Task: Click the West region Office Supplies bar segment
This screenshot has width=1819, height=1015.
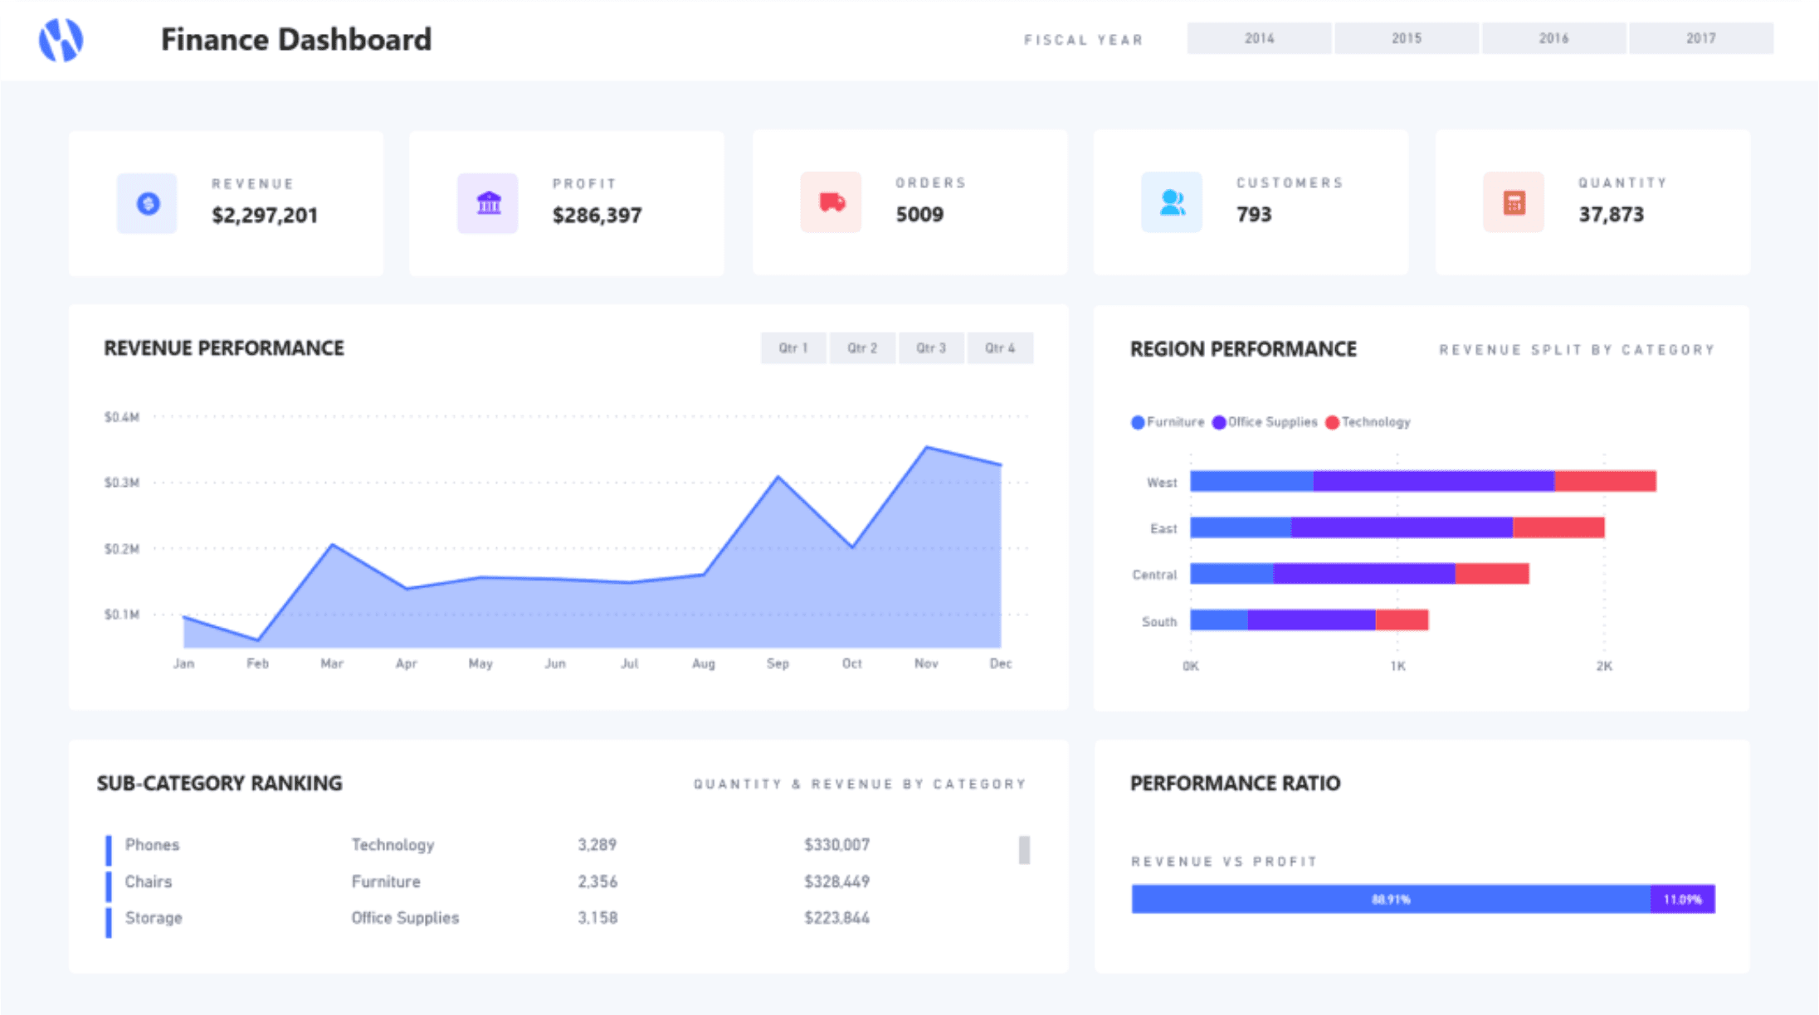Action: click(1433, 481)
